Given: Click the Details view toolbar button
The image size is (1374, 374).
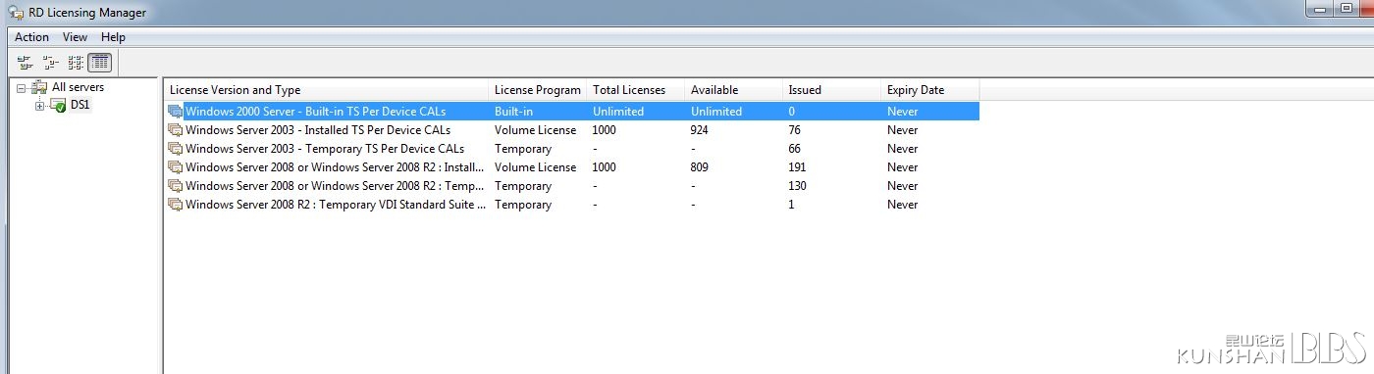Looking at the screenshot, I should (x=100, y=63).
